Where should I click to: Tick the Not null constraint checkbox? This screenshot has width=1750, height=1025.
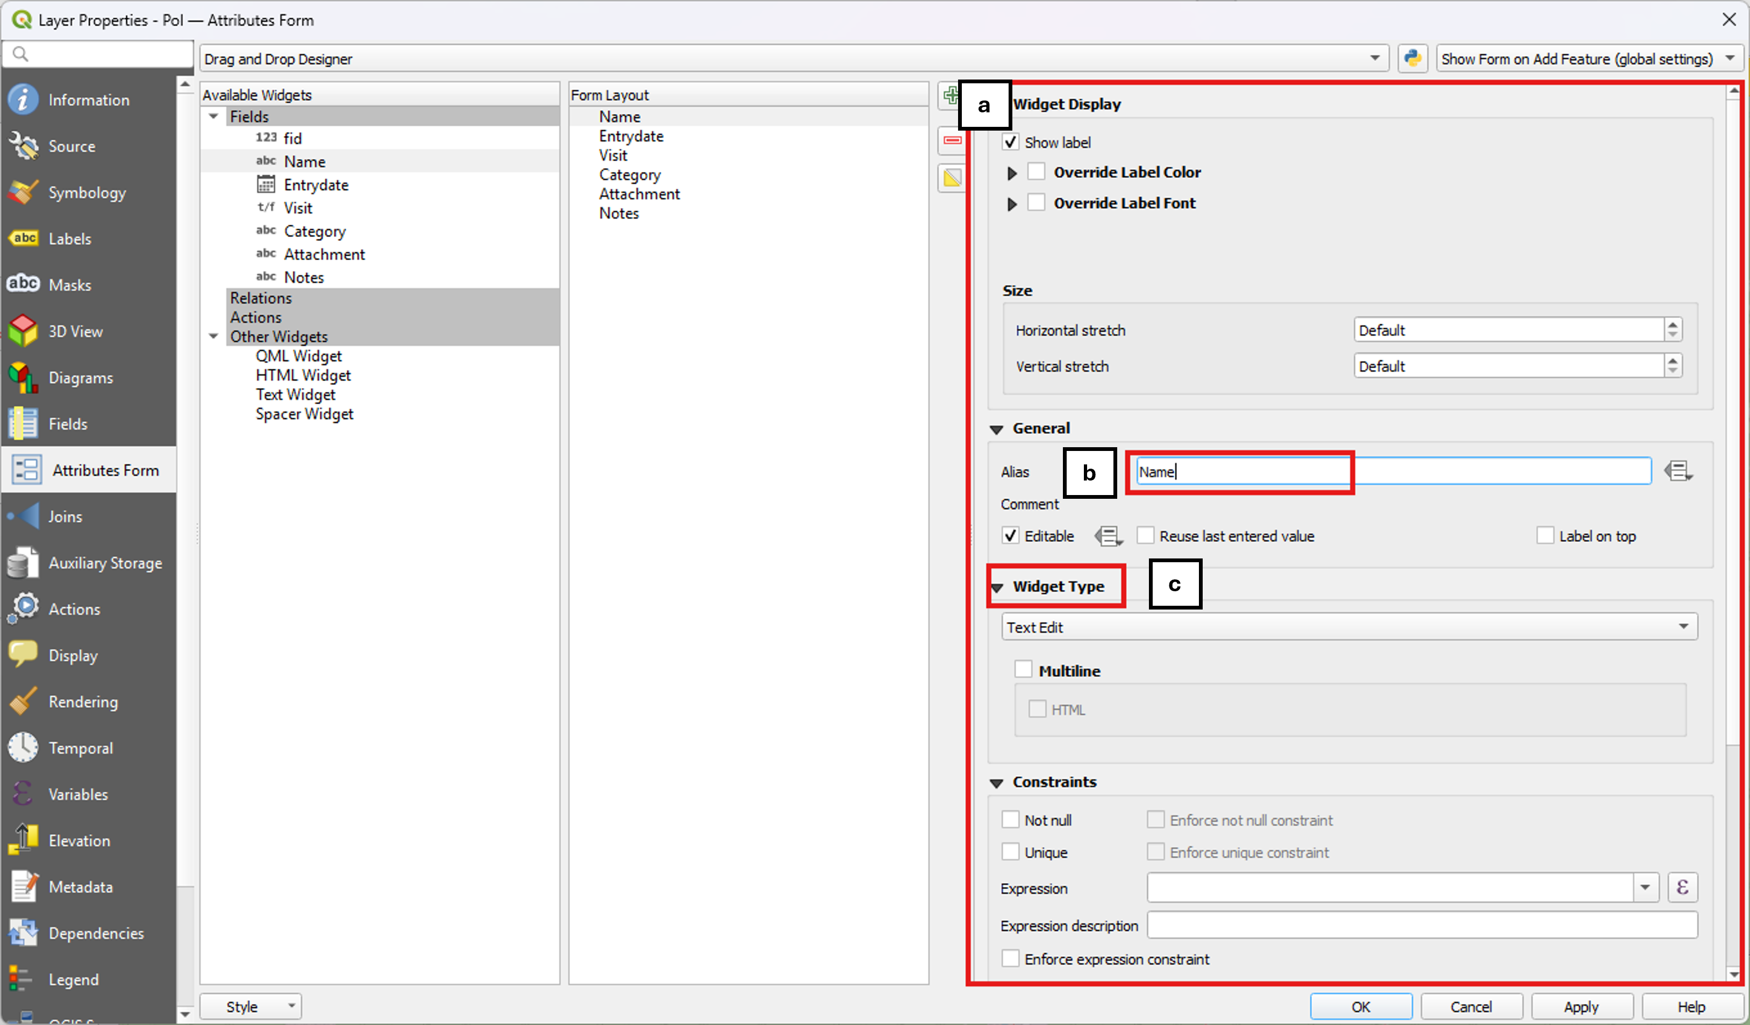pos(1010,820)
